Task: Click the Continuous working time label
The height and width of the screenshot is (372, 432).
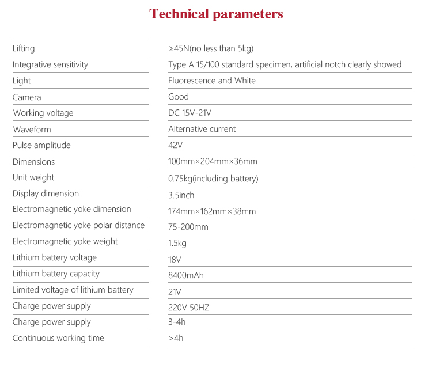Action: (58, 338)
